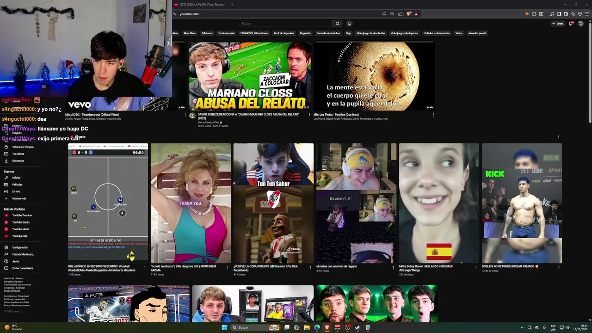Screen dimensions: 592x333
Task: Open Los Piojos Pacífico mix thumbnail
Action: [374, 76]
